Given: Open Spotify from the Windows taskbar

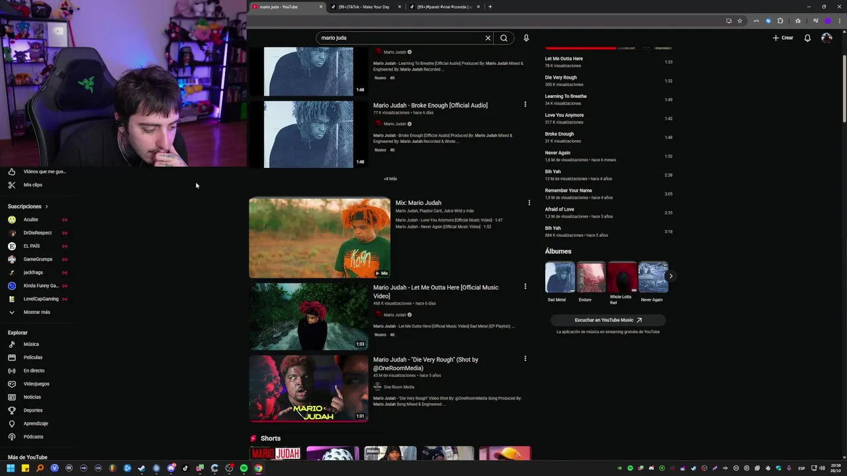Looking at the screenshot, I should tap(244, 468).
